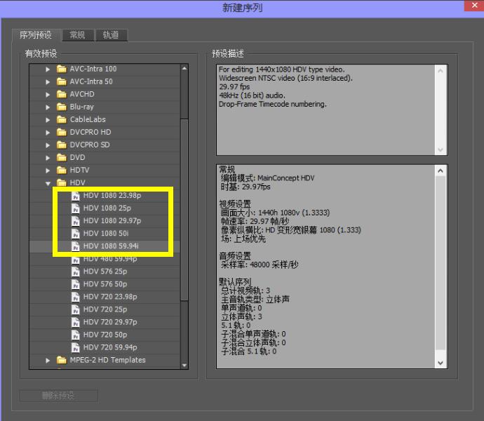Viewport: 484px width, 421px height.
Task: Click the '主音轨类型: 立体声' line
Action: [x=255, y=300]
